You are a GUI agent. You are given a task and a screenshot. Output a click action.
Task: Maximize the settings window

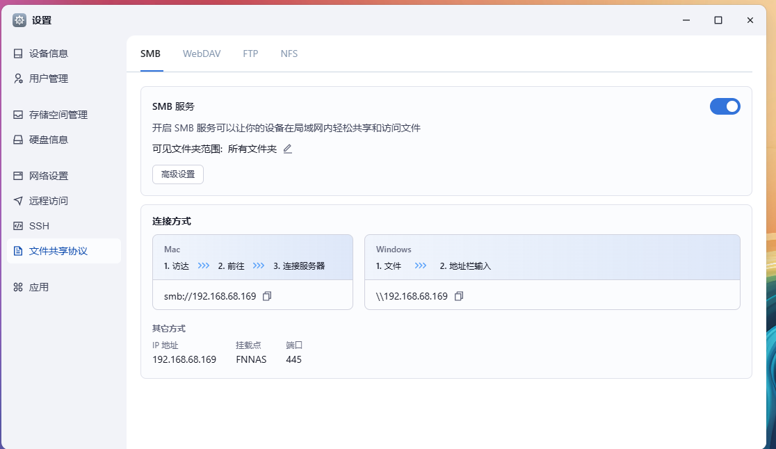coord(718,20)
